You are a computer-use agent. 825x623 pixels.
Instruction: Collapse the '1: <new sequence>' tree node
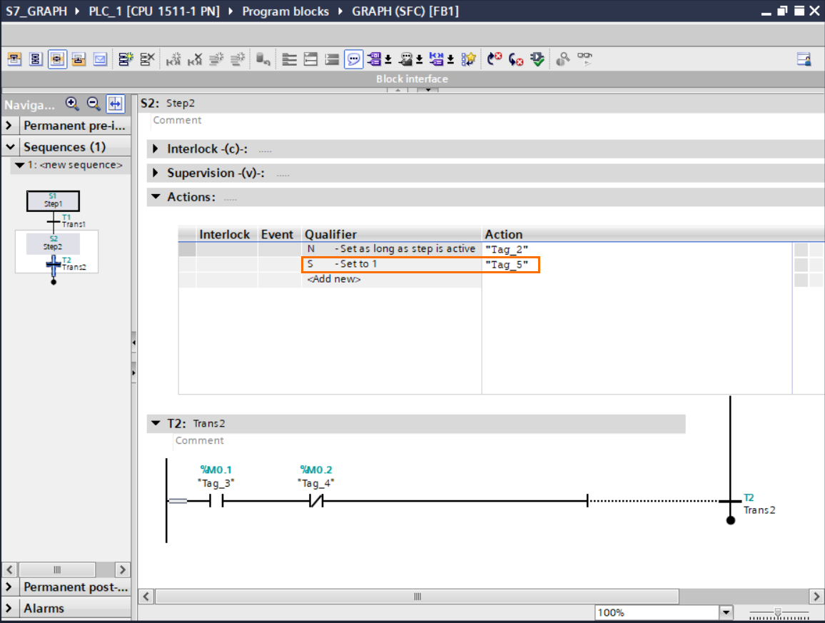(19, 166)
